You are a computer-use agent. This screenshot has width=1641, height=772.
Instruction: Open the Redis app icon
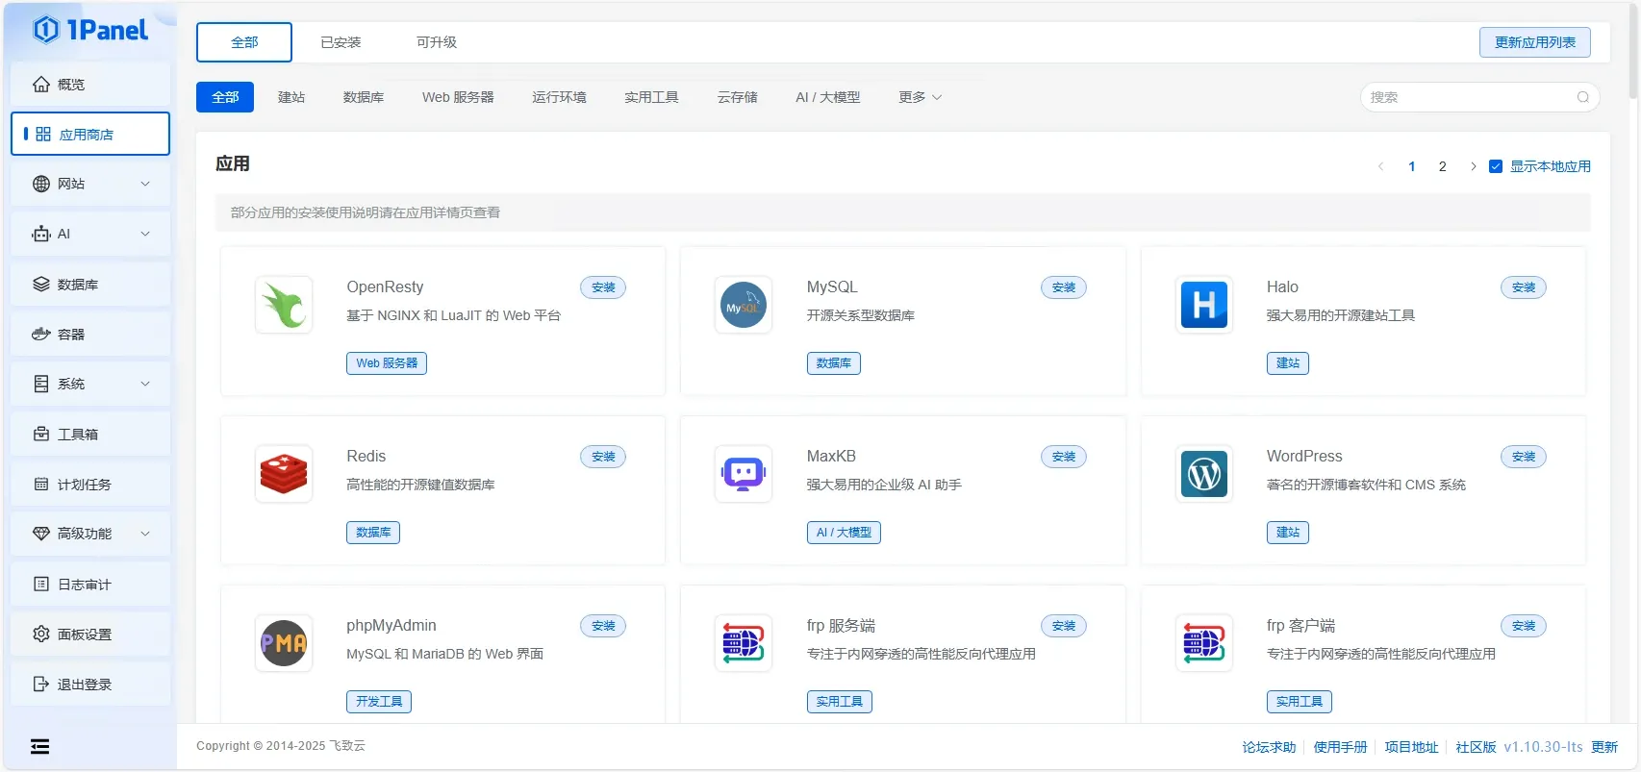click(x=284, y=474)
